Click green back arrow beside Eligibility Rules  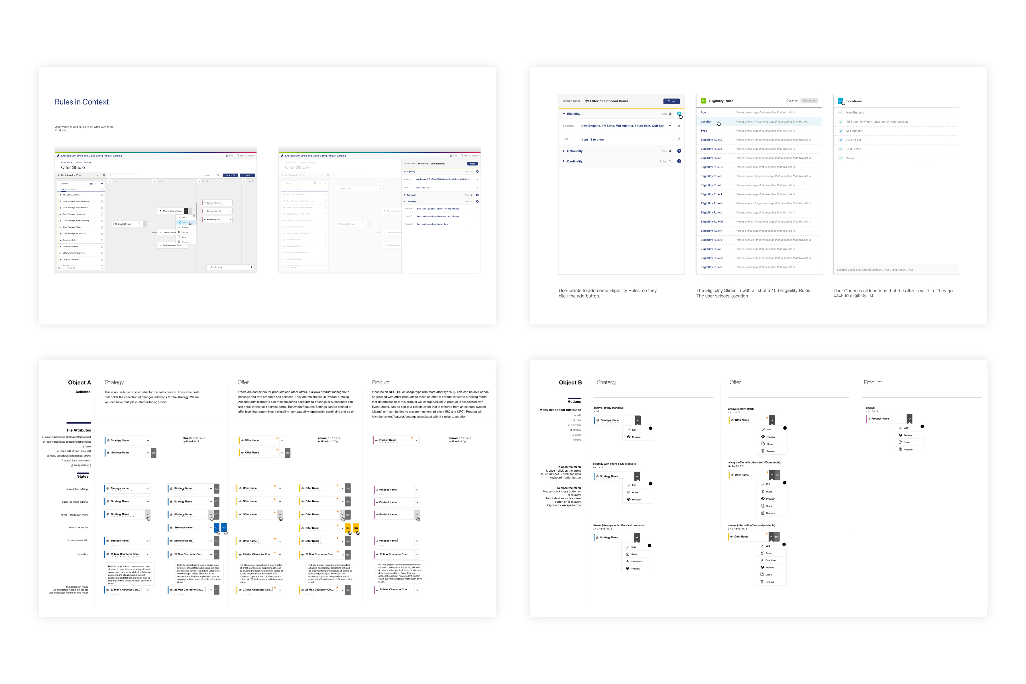click(703, 101)
